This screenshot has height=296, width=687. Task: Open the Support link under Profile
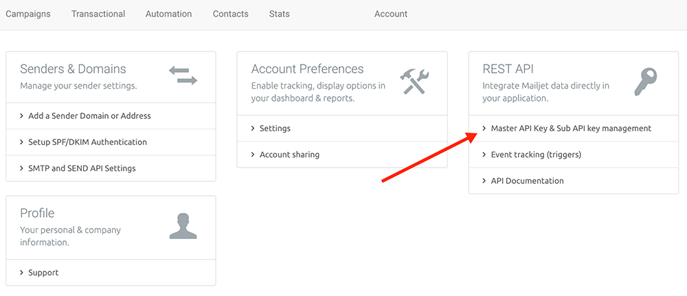(x=43, y=273)
